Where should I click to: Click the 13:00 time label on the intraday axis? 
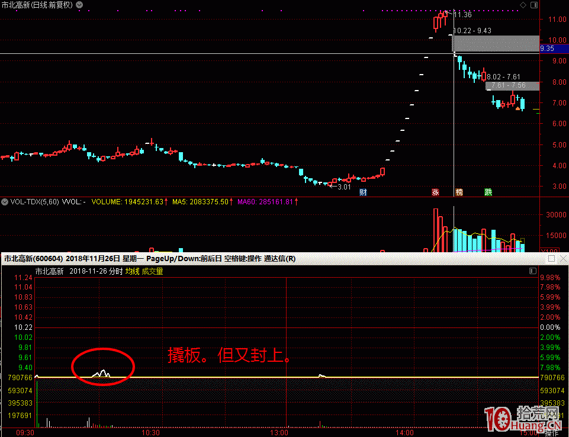279,433
